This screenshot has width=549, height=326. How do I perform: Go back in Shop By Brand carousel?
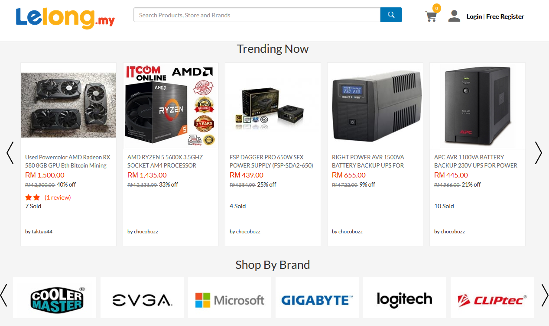(x=4, y=295)
